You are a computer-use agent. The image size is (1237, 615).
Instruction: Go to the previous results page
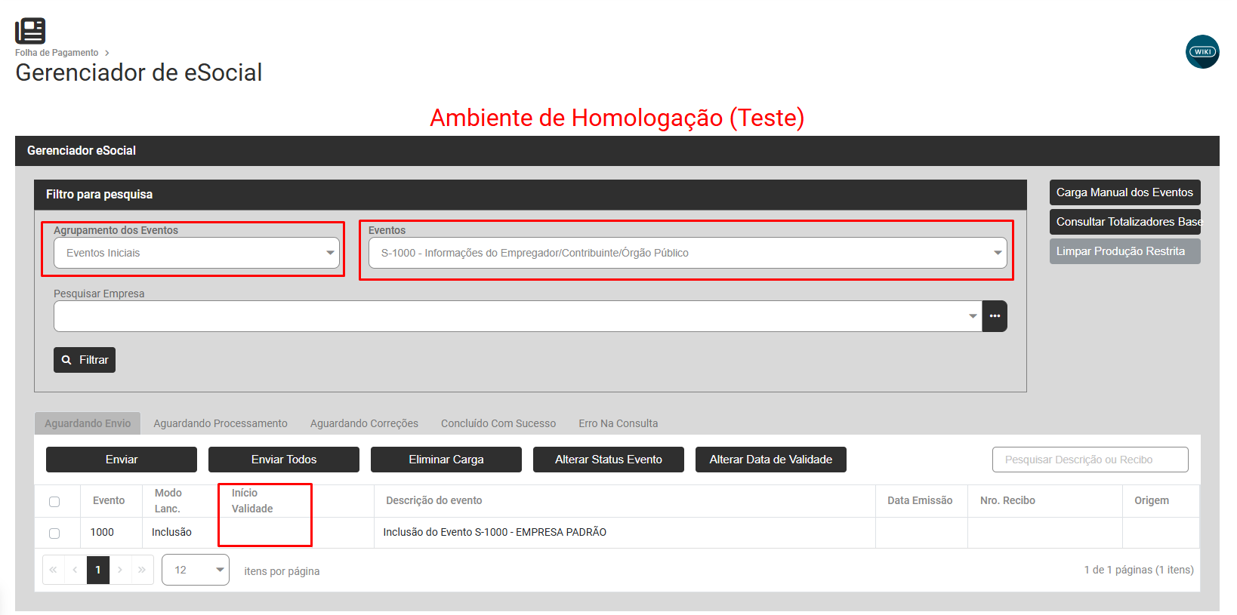click(76, 570)
